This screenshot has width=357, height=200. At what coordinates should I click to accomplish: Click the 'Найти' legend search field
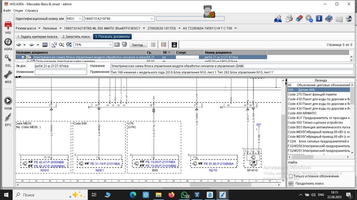tap(321, 168)
